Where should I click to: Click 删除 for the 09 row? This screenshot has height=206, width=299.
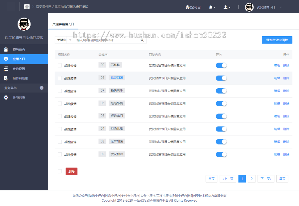tap(286, 65)
